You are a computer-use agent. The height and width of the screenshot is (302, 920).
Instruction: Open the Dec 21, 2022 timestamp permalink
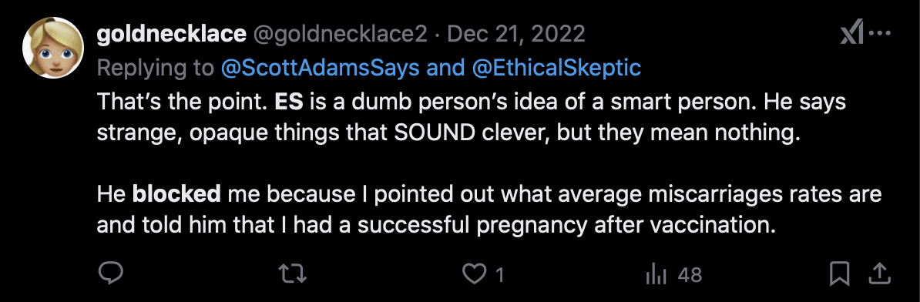click(516, 34)
